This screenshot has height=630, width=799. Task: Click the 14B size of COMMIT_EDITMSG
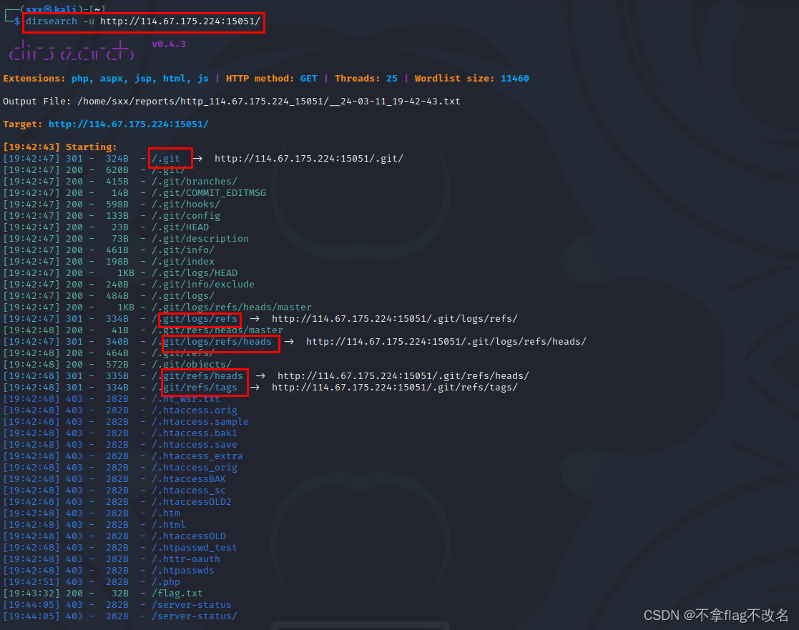[120, 193]
